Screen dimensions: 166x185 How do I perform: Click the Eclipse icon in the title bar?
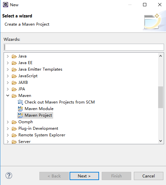(x=6, y=5)
